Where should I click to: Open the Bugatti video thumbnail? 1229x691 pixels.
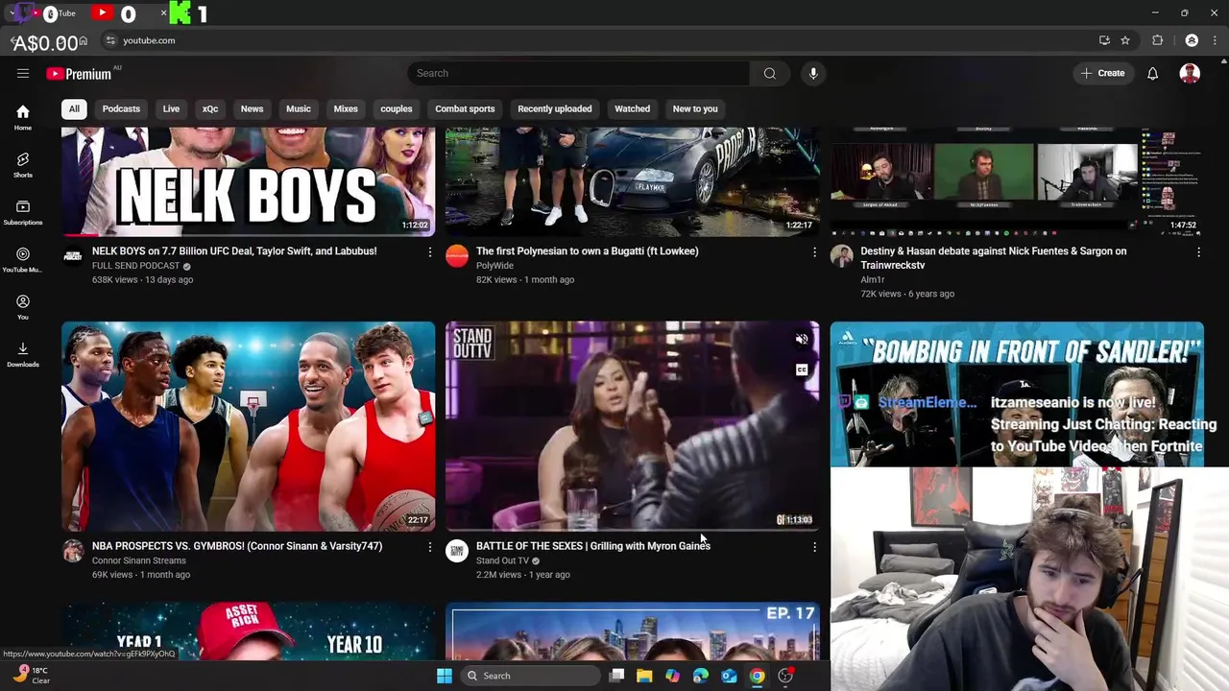coord(633,181)
